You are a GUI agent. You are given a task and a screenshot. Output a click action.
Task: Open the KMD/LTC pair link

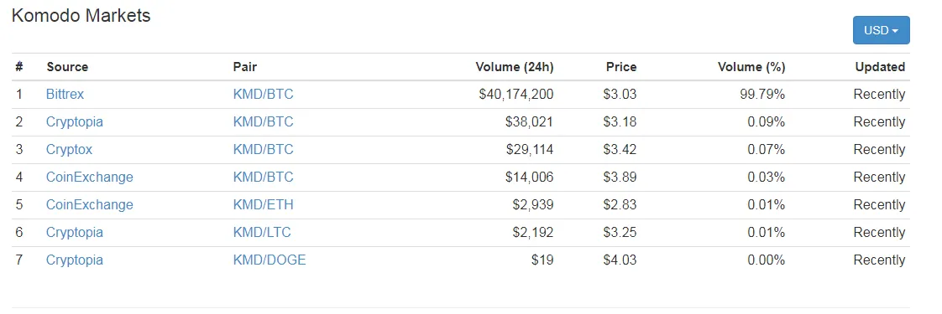pyautogui.click(x=262, y=232)
